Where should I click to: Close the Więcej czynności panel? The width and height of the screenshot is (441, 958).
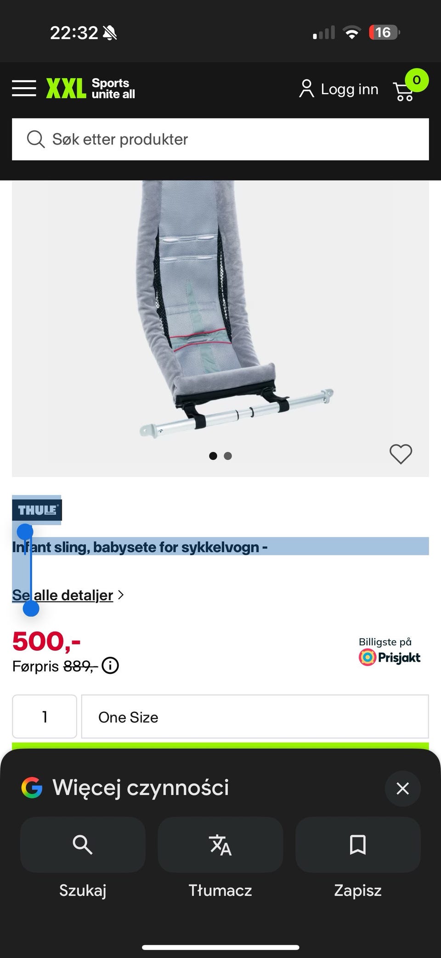click(x=402, y=789)
